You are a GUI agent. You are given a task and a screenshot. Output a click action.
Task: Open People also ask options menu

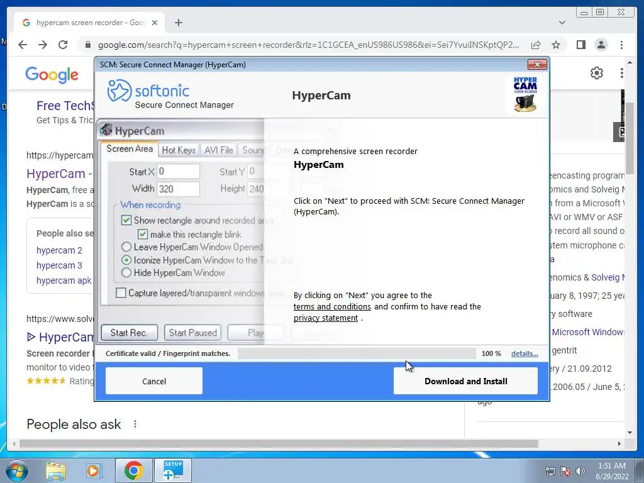(x=135, y=424)
